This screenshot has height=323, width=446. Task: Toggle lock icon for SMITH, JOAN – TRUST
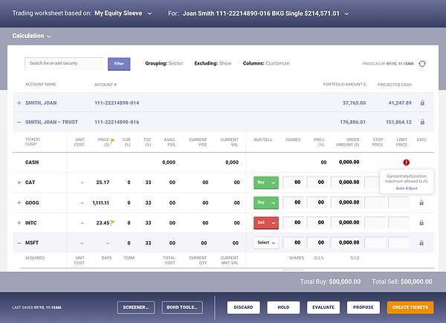click(422, 122)
